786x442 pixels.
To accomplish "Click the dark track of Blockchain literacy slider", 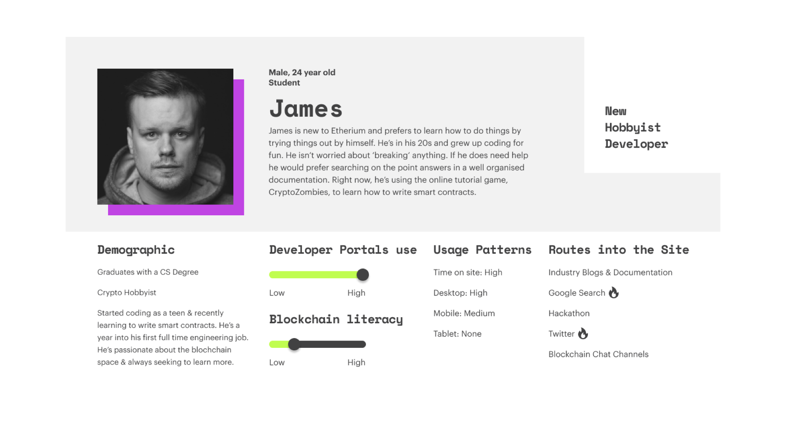I will (x=332, y=344).
